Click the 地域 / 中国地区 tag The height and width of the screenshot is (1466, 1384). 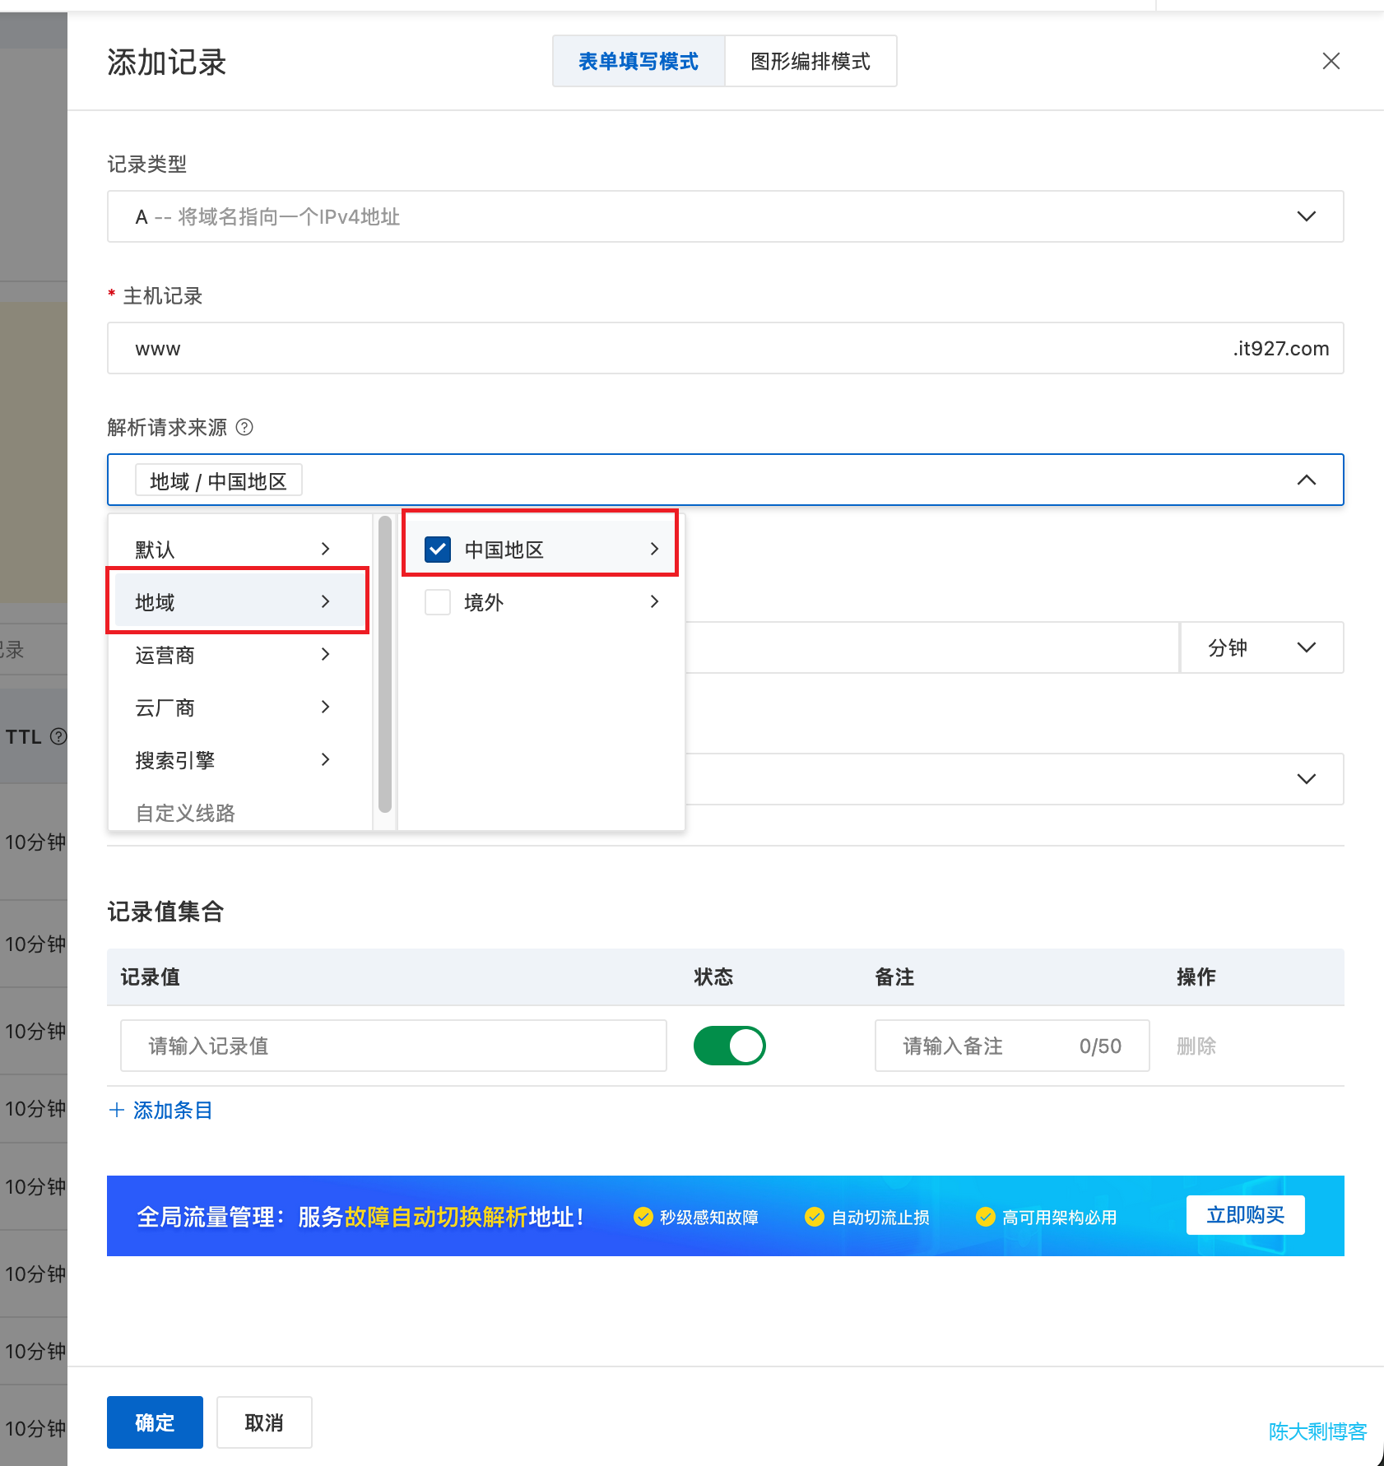(218, 480)
